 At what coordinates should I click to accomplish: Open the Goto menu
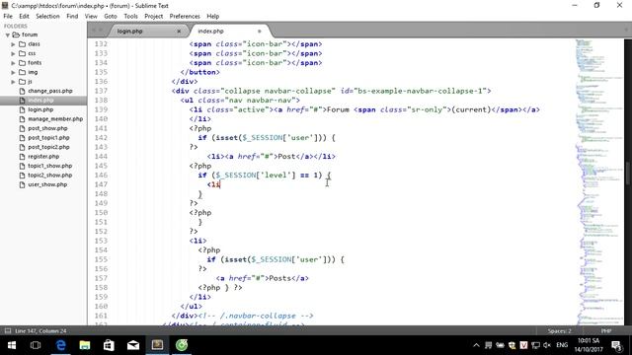[110, 17]
